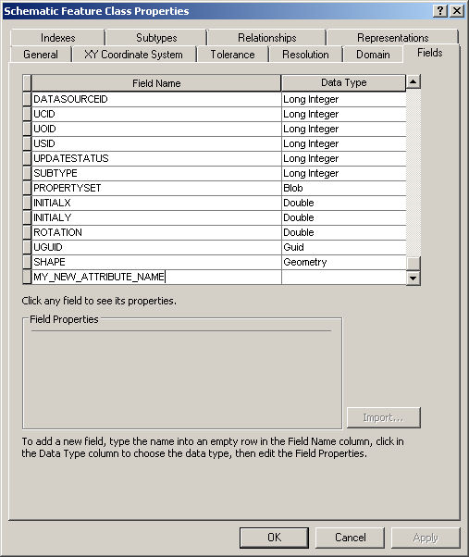Select the SHAPE field name cell
The width and height of the screenshot is (469, 557).
pos(156,262)
